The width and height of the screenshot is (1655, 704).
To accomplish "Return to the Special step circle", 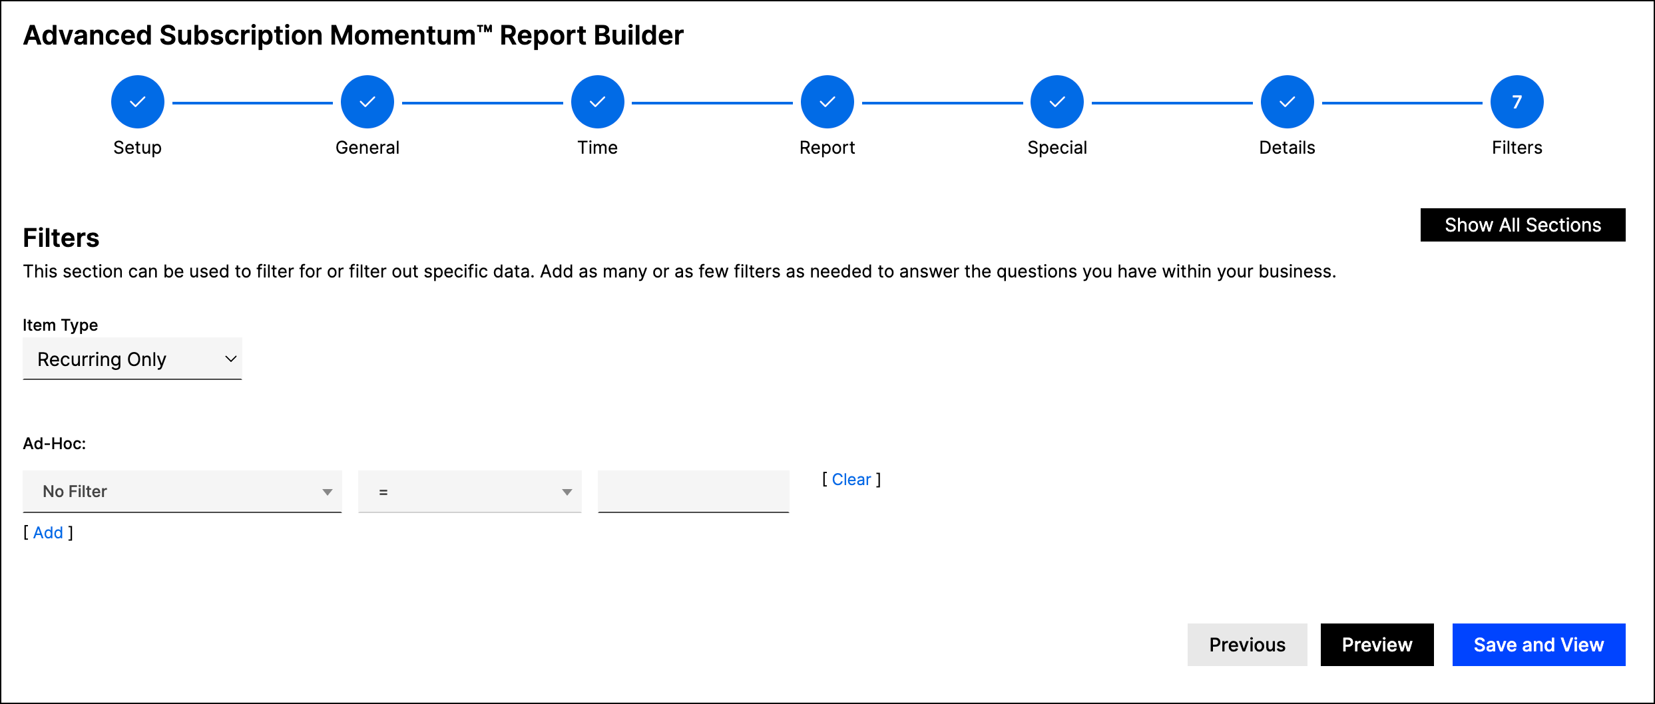I will 1057,102.
